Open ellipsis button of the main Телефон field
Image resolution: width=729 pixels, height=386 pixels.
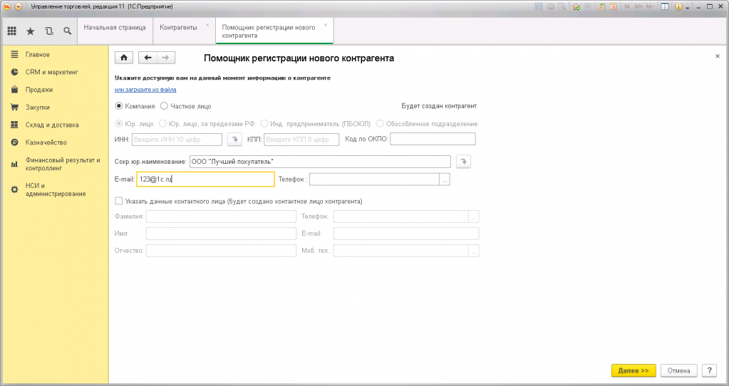click(445, 179)
